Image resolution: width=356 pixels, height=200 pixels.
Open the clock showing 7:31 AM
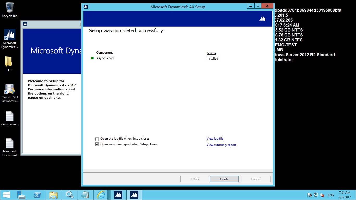[345, 195]
